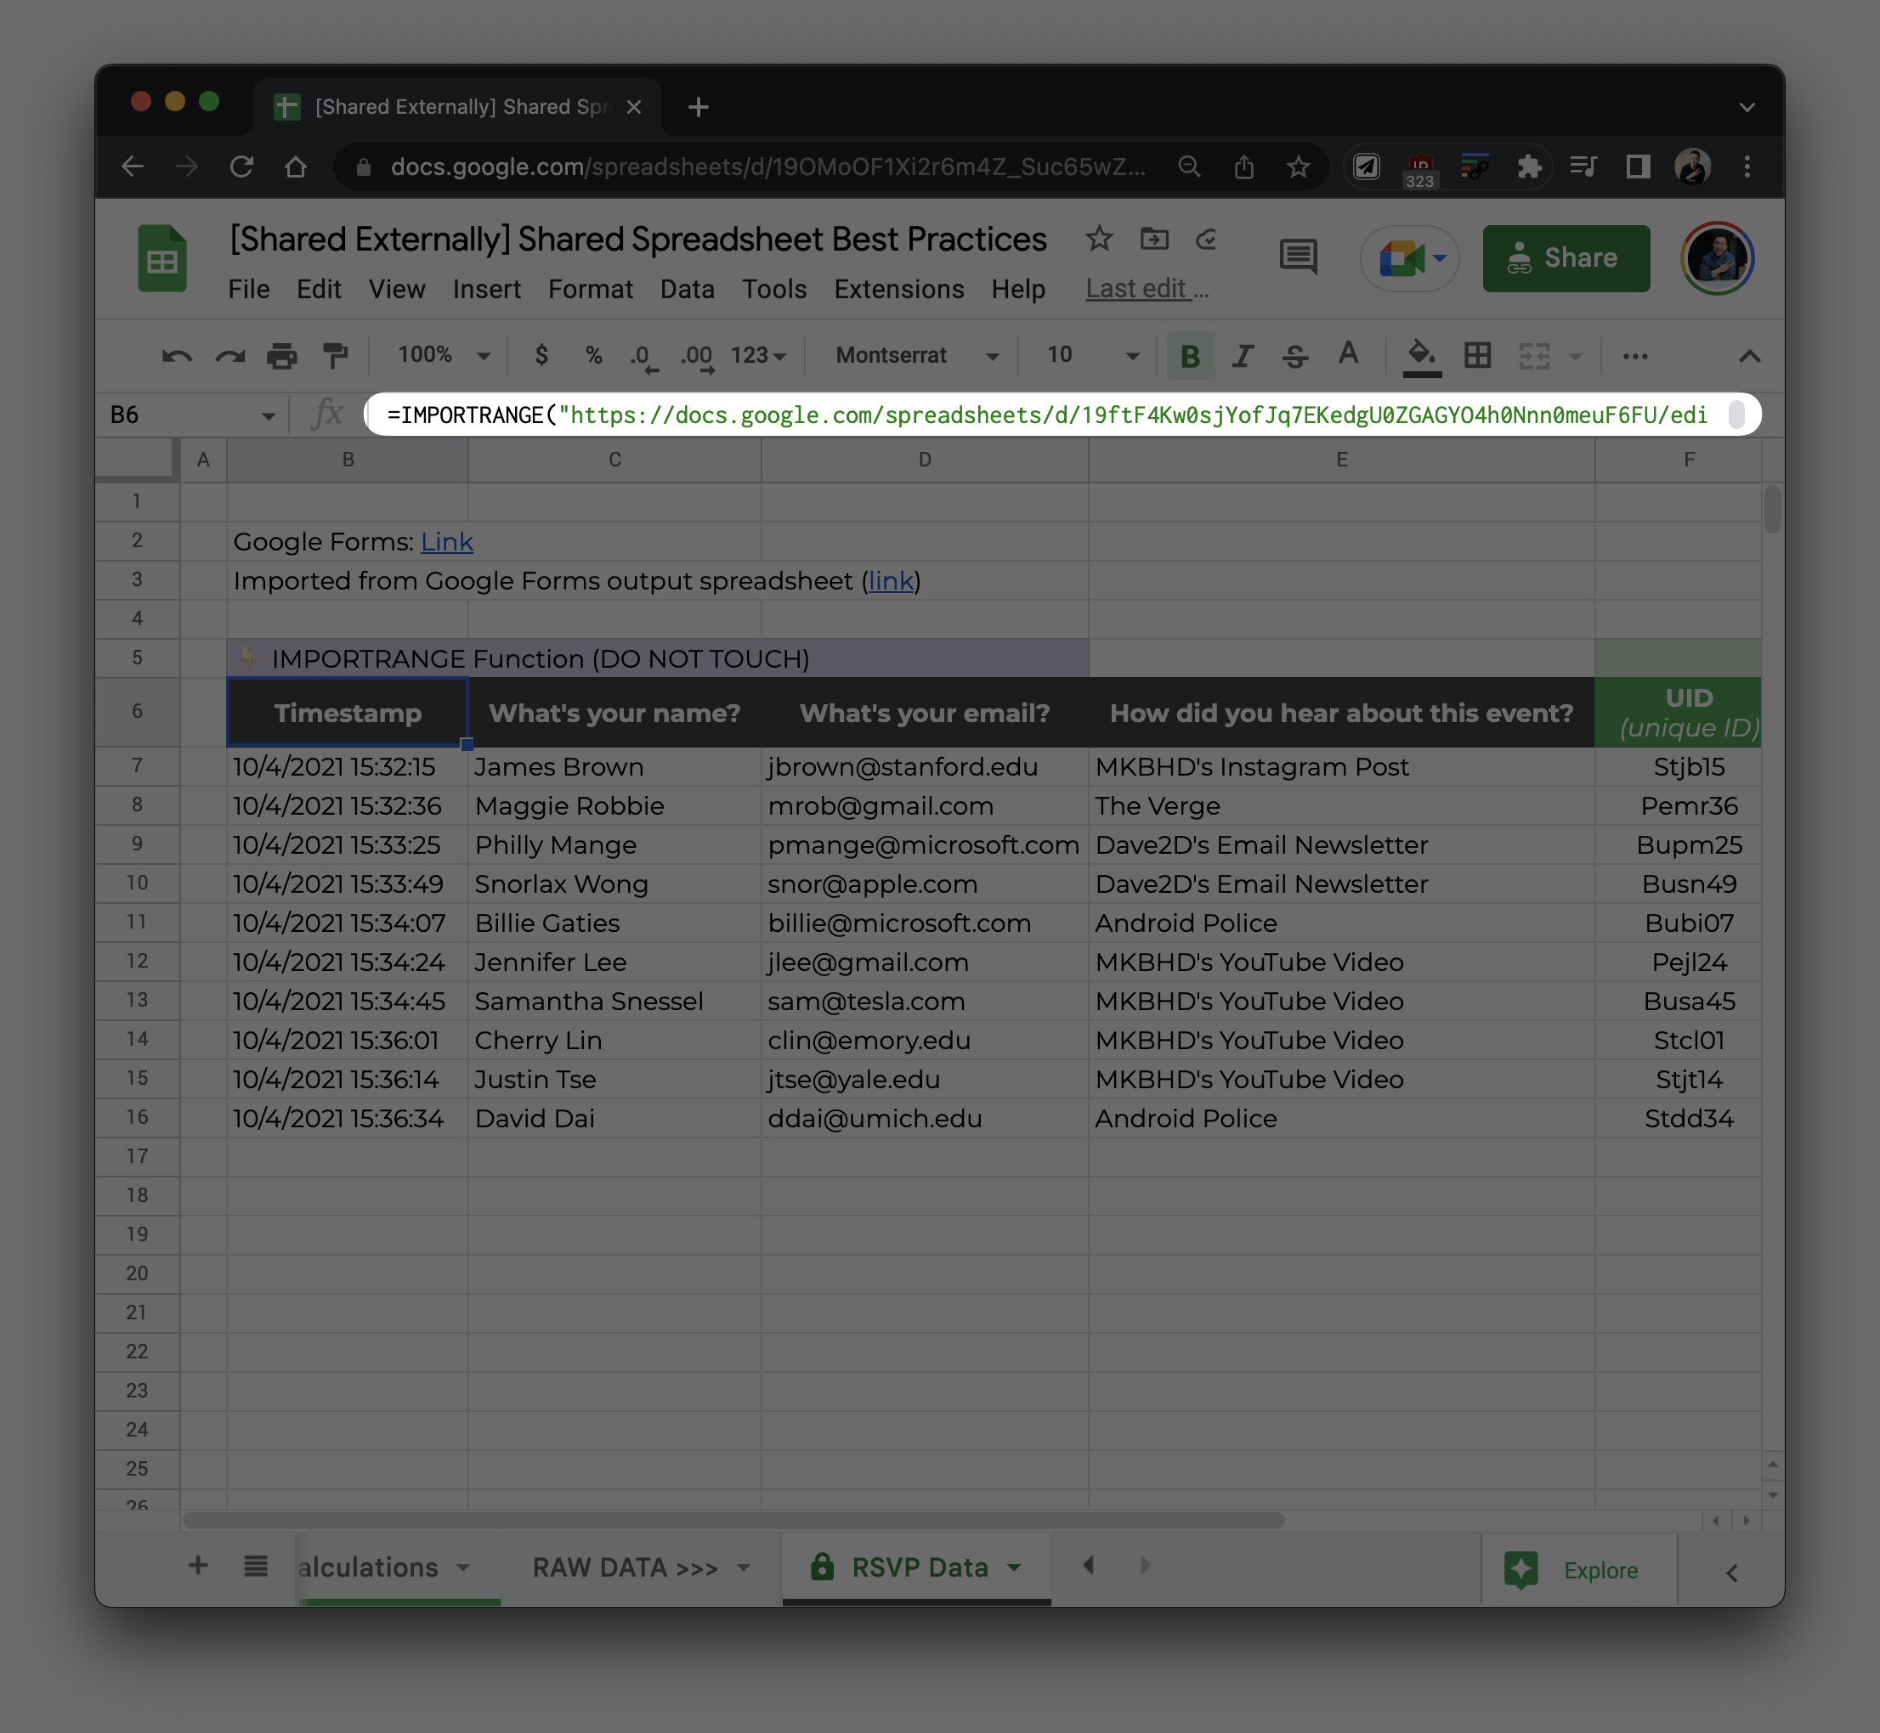Toggle italic formatting button

(1243, 356)
